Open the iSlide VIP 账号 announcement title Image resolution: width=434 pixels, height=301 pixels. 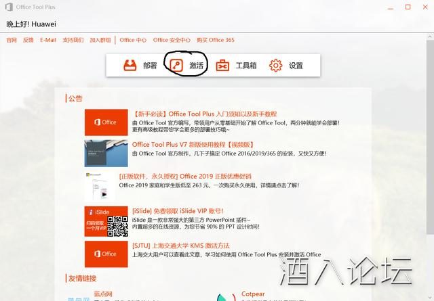tap(178, 211)
